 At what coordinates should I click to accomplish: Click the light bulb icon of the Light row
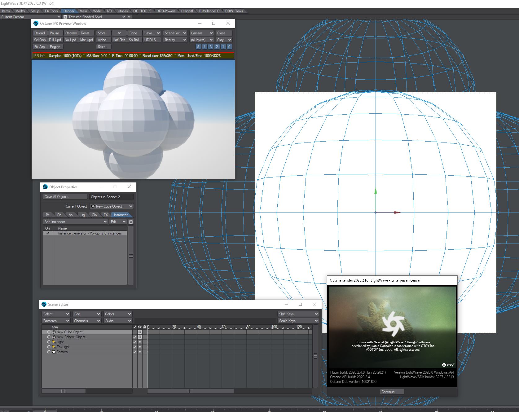[54, 342]
